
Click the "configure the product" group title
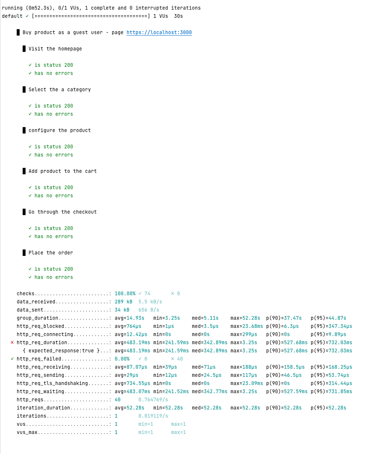click(59, 130)
